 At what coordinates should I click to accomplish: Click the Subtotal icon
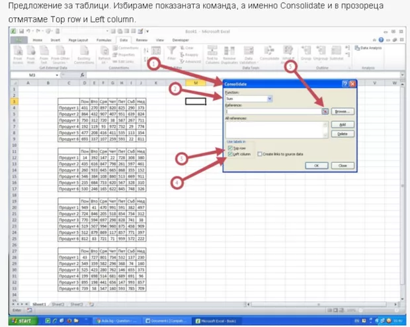pos(336,53)
